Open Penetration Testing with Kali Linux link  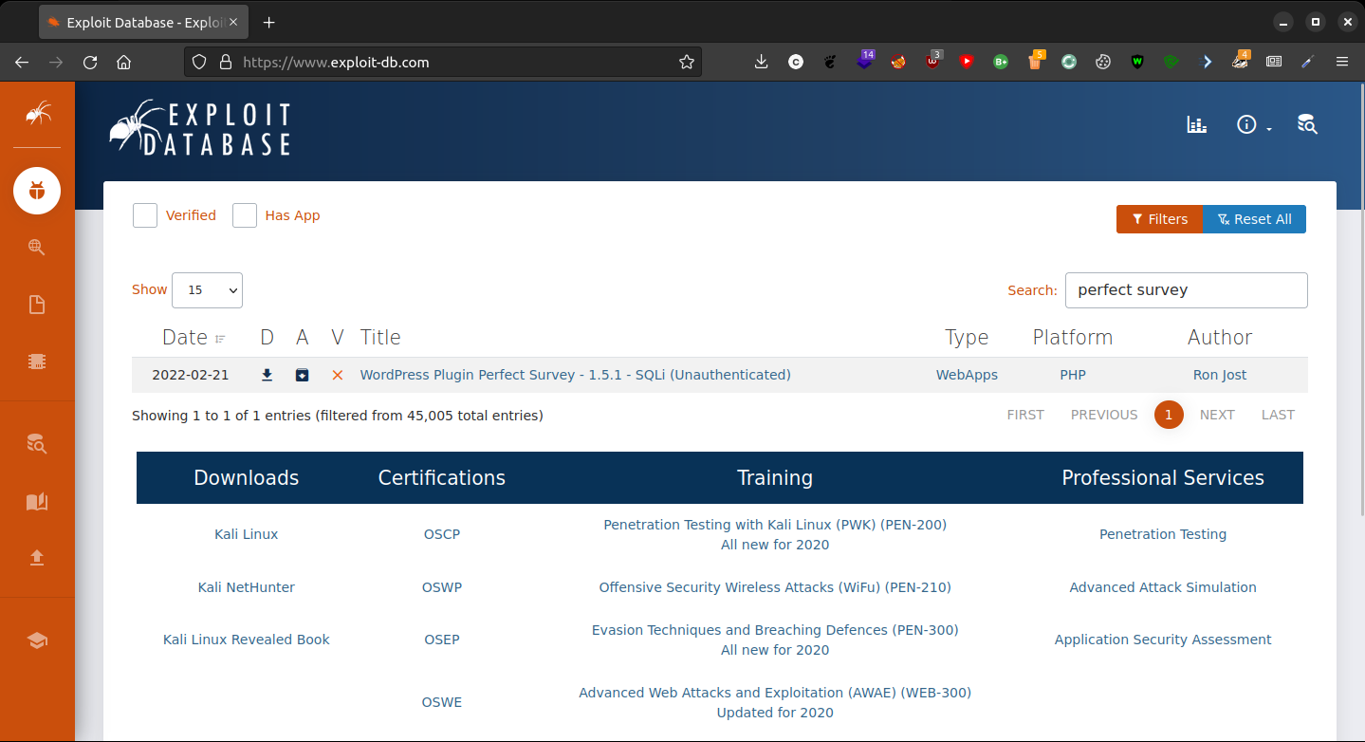pyautogui.click(x=775, y=525)
